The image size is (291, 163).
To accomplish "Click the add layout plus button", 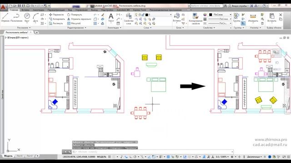I will (37, 156).
